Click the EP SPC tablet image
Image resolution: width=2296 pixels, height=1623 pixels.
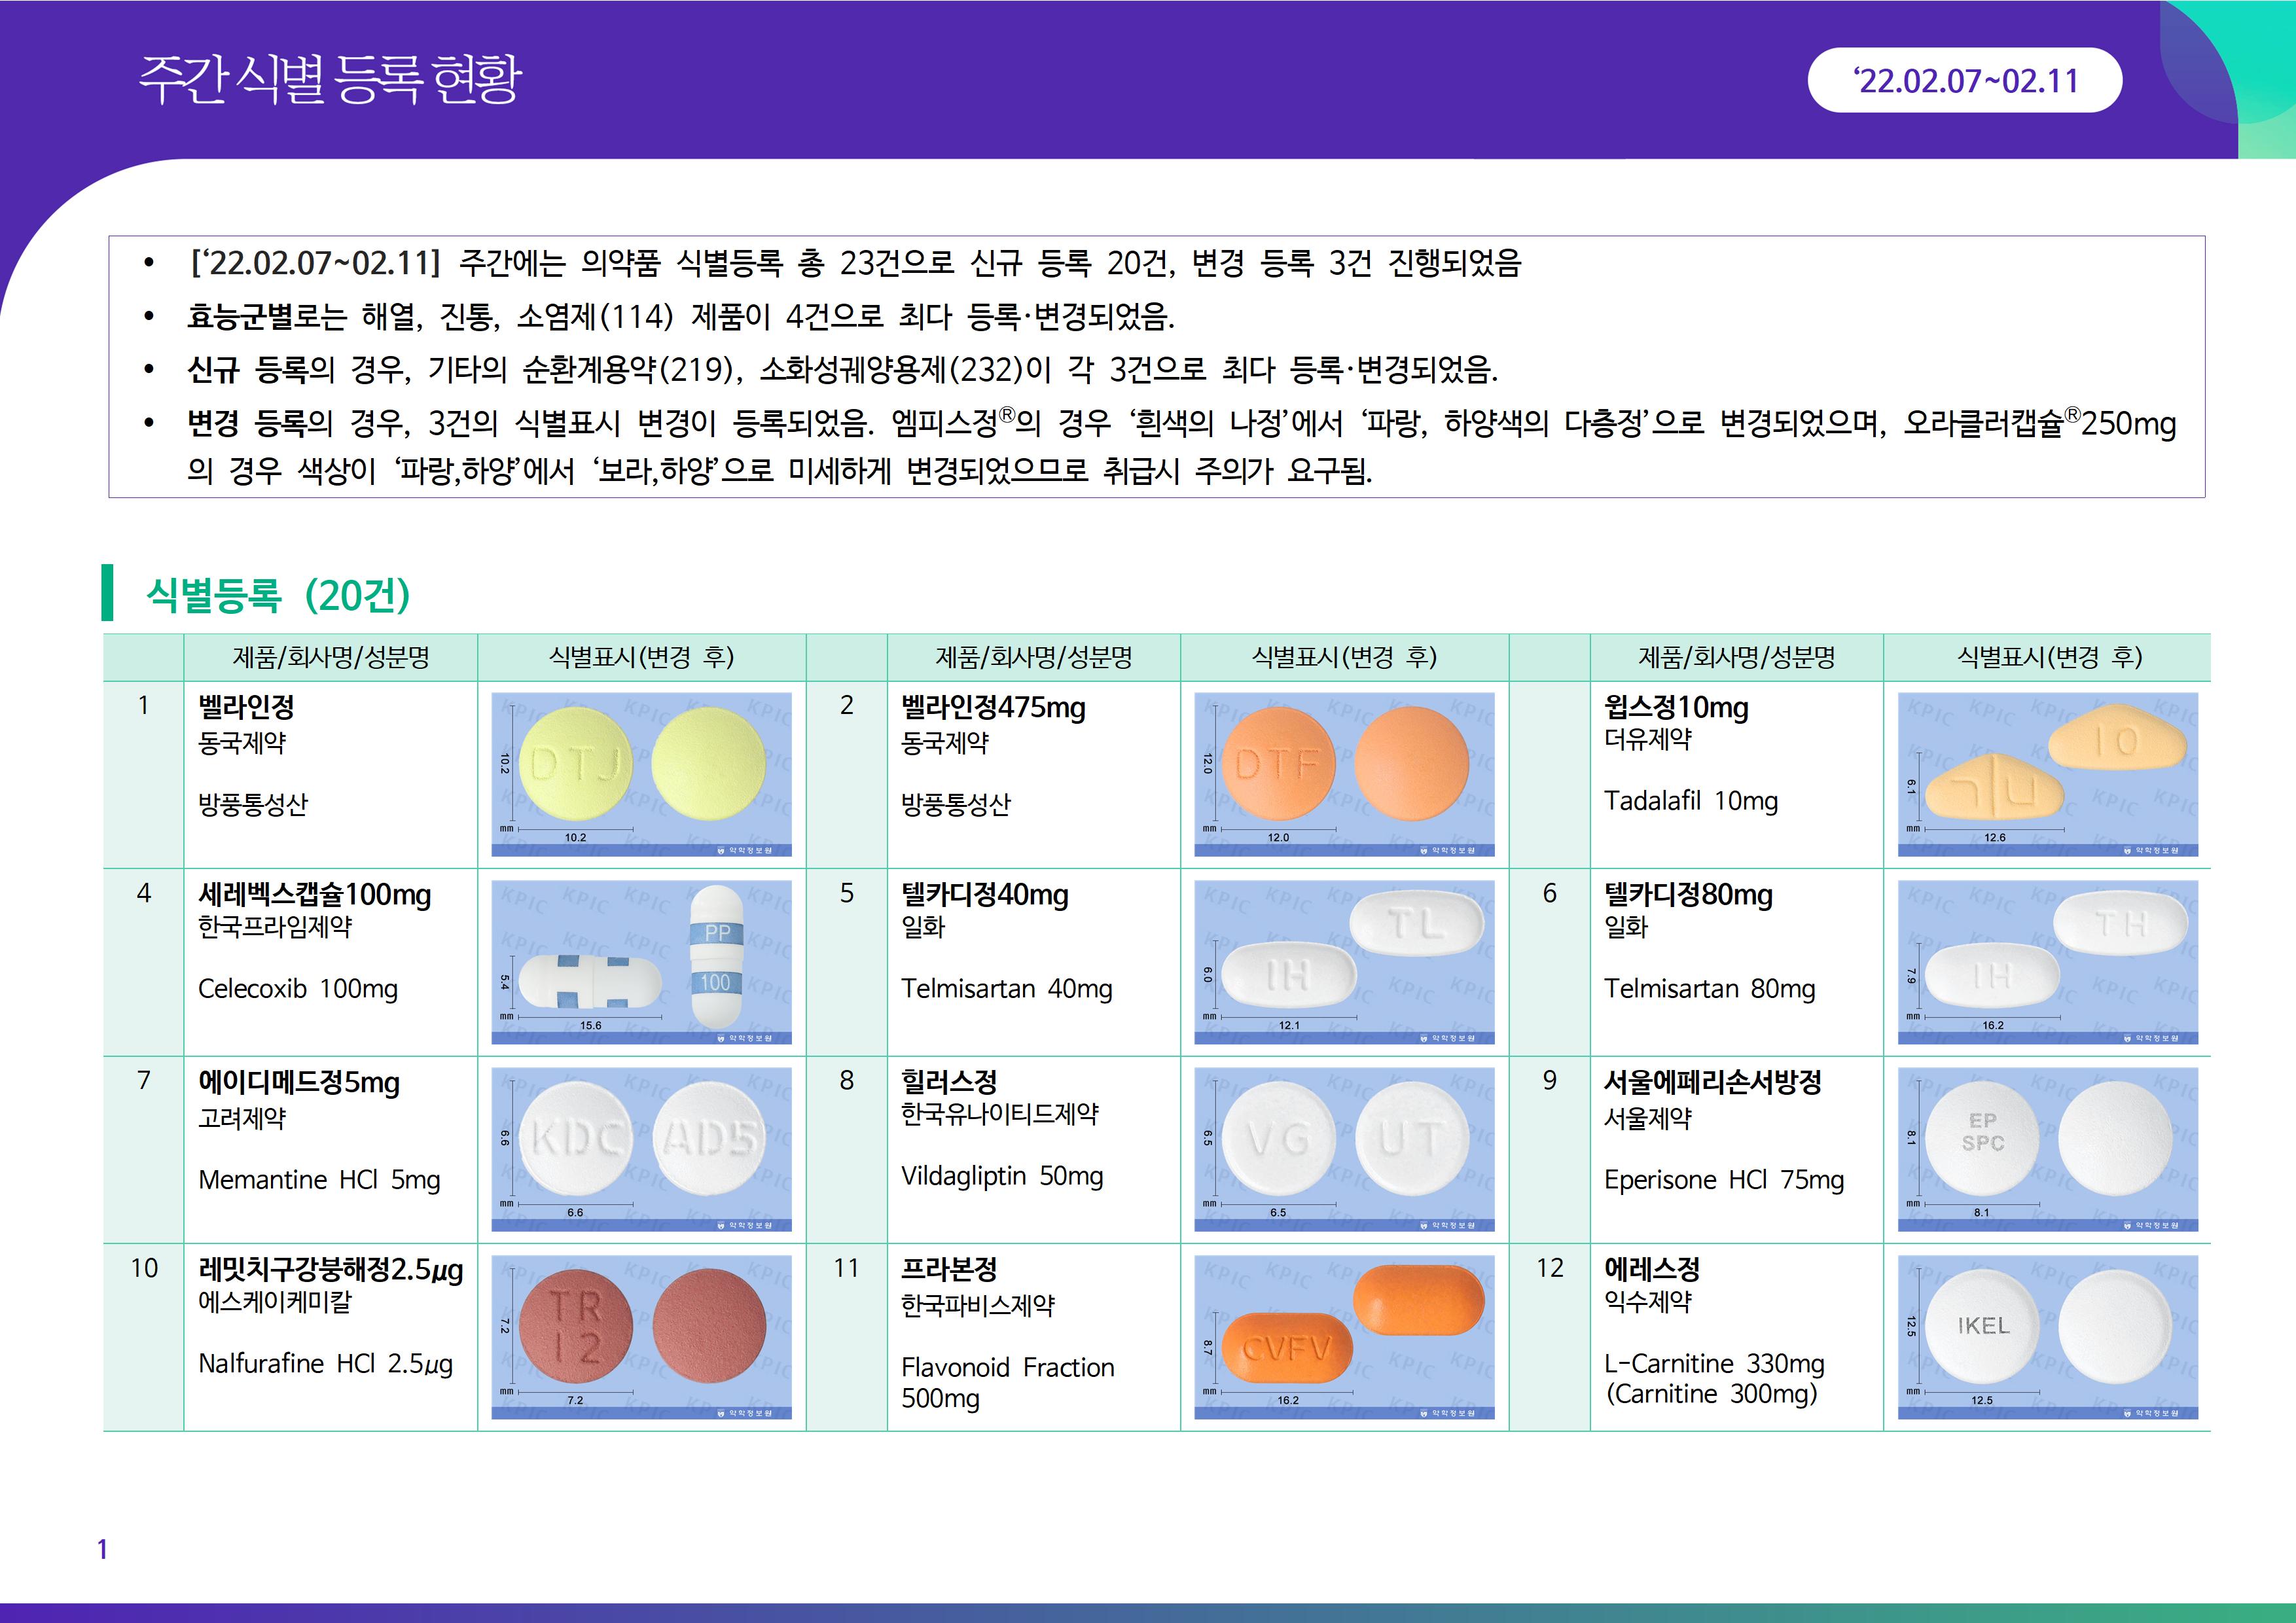click(2047, 1149)
